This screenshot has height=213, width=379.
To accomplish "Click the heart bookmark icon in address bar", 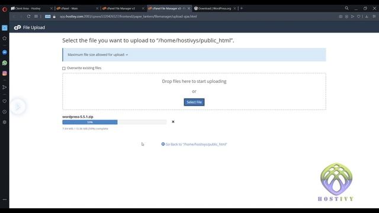I will (x=359, y=17).
